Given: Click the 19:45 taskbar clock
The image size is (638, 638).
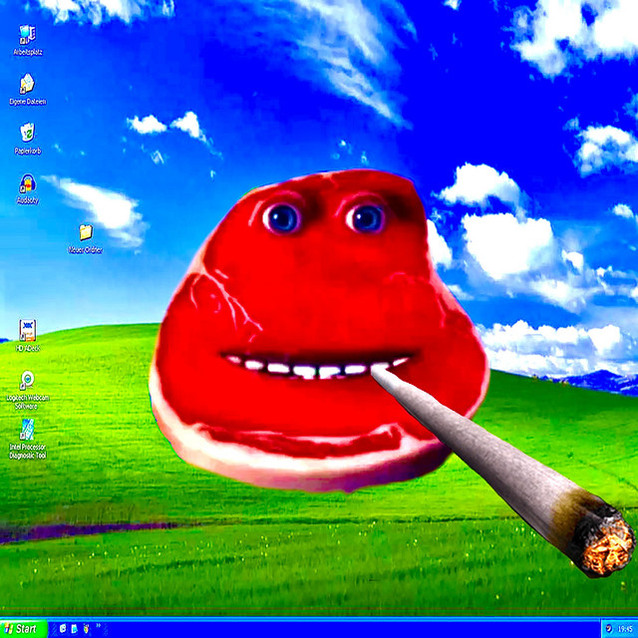Looking at the screenshot, I should [x=625, y=629].
